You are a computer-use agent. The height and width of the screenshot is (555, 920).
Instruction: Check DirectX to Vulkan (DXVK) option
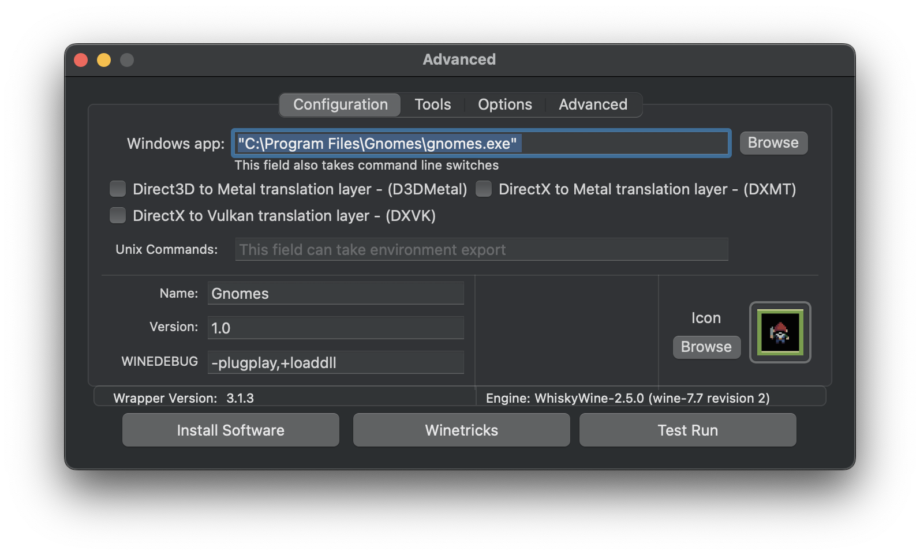point(118,215)
